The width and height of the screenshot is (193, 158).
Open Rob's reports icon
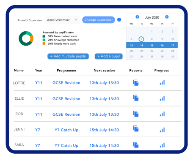[x=136, y=114]
